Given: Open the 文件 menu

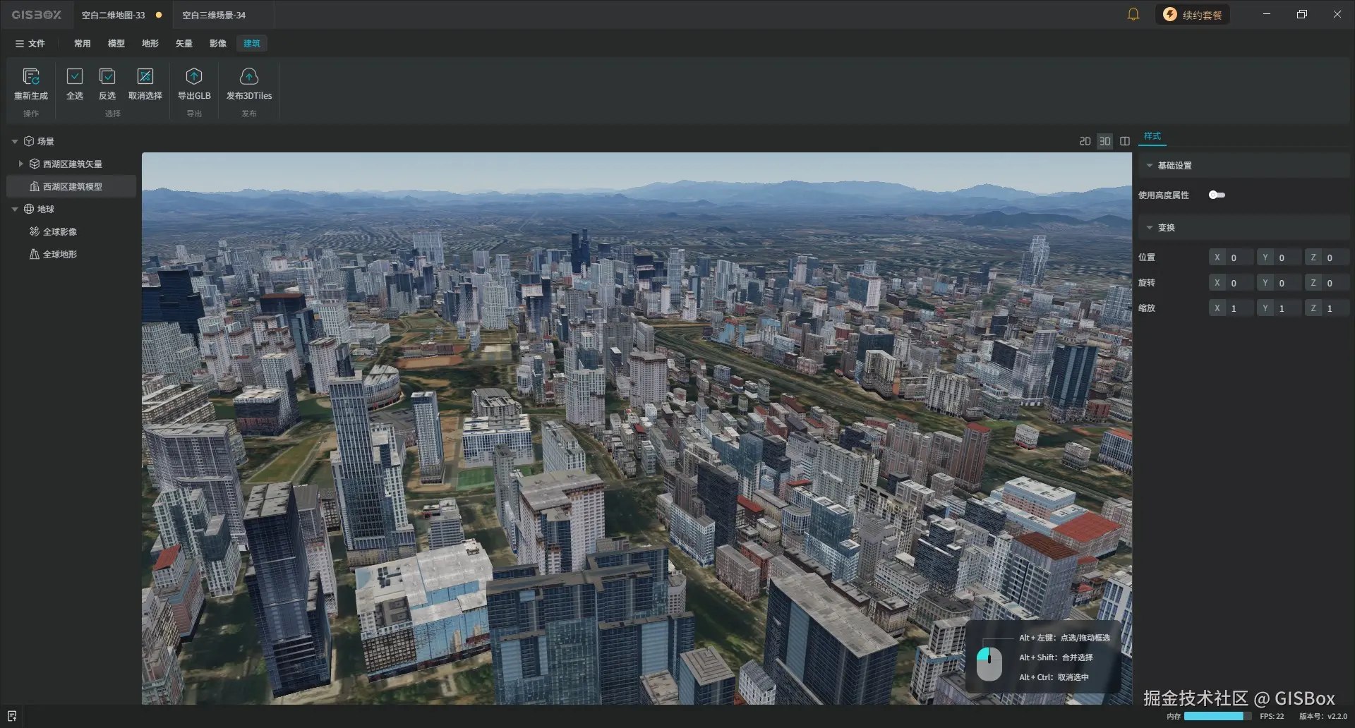Looking at the screenshot, I should tap(30, 43).
